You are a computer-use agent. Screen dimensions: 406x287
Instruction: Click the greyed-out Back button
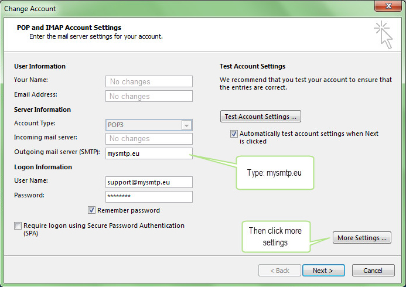[279, 271]
